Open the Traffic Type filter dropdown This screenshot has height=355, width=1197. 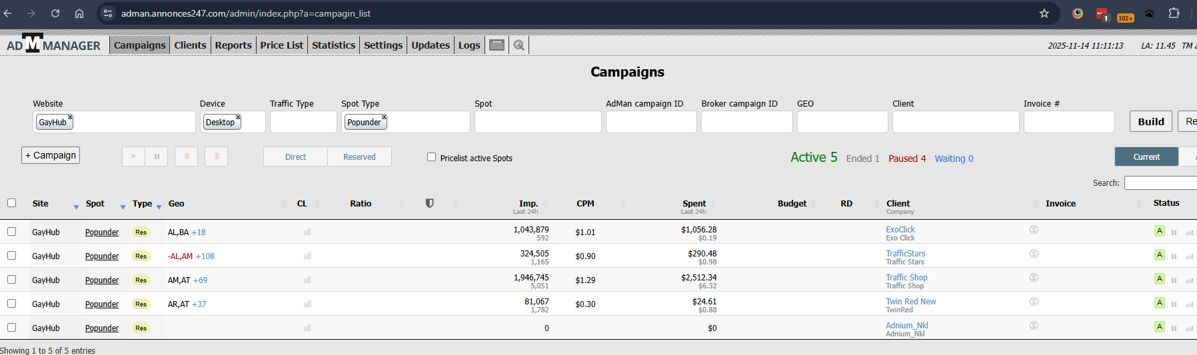(x=303, y=122)
